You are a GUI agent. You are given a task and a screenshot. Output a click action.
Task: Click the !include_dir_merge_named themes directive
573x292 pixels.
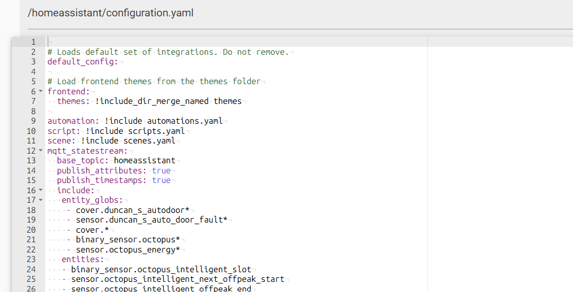coord(168,101)
